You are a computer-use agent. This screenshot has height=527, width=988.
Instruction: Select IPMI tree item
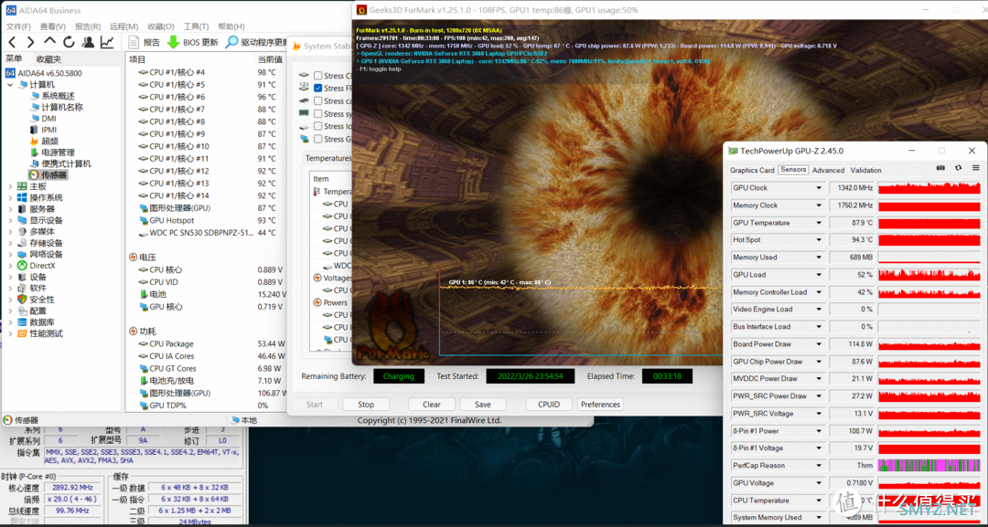tap(43, 130)
